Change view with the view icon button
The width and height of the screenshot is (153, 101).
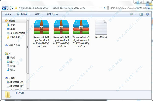131,14
